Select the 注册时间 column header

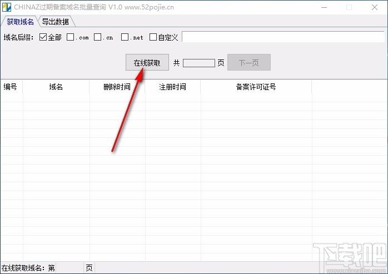tap(173, 87)
